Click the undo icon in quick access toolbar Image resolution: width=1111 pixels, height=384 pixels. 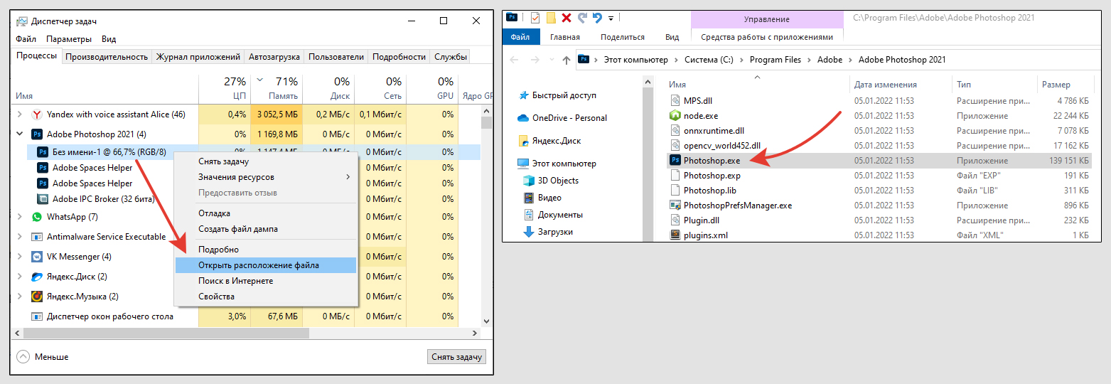(596, 18)
